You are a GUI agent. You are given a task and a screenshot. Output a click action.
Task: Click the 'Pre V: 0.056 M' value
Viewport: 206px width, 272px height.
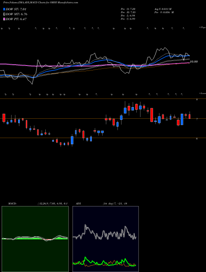click(164, 12)
